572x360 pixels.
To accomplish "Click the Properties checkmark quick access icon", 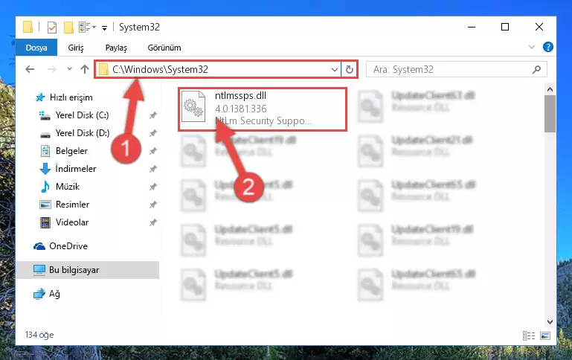I will 52,28.
